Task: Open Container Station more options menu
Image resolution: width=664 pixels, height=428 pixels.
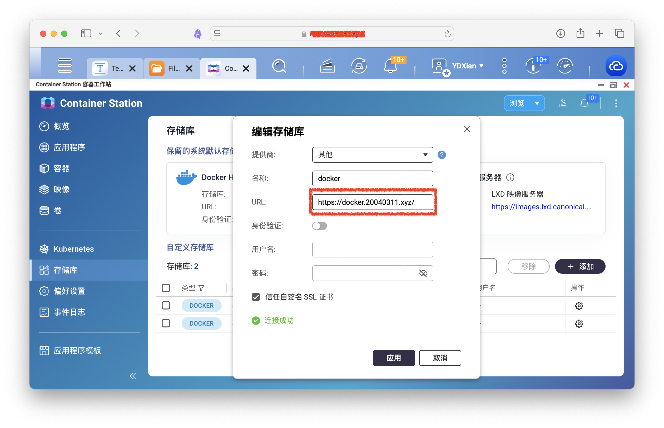Action: [616, 103]
